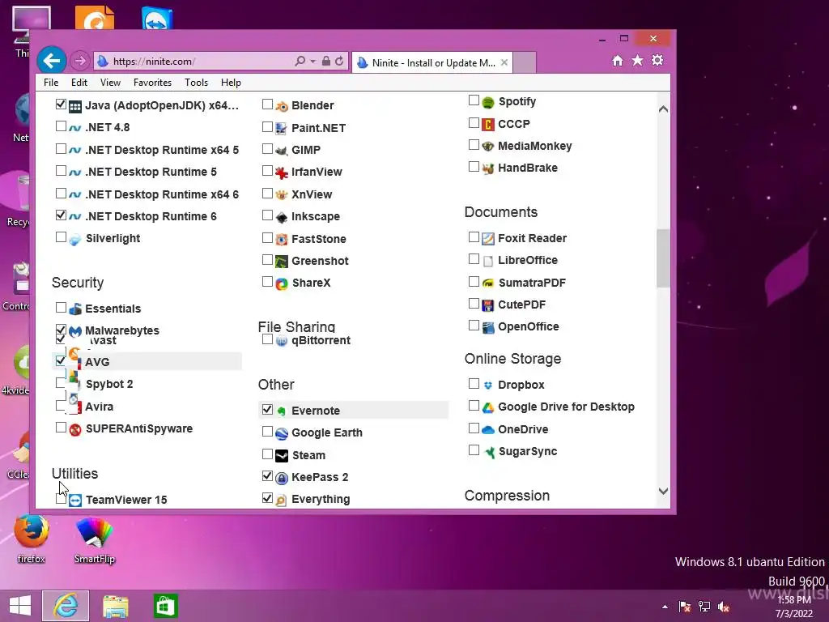Open Windows Store from taskbar

[x=165, y=606]
